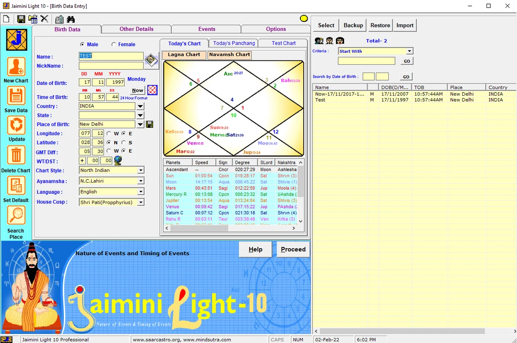Screen dimensions: 517x343
Task: Open the Country dropdown
Action: 140,106
